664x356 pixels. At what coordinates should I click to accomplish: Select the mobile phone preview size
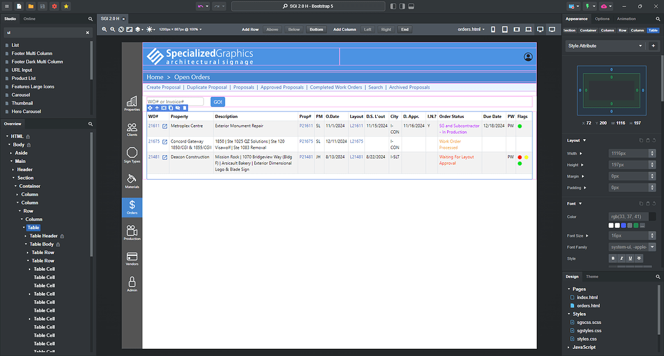(493, 30)
